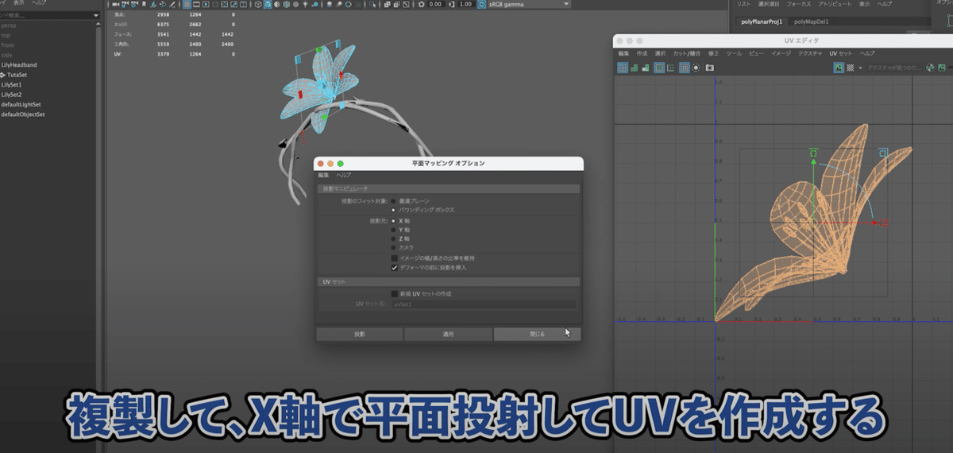This screenshot has width=953, height=453.
Task: Click the third green shell icon in UV Editor
Action: pos(646,68)
